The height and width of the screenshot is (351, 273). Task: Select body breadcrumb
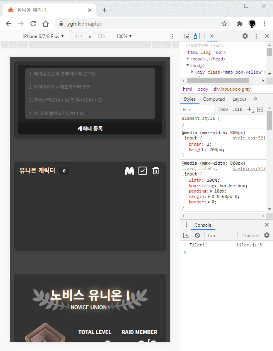203,89
